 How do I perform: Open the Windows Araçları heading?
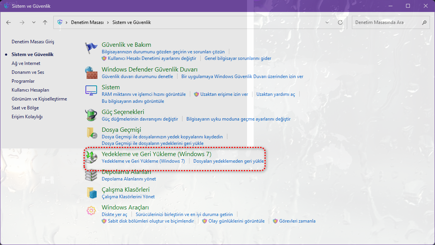(x=125, y=207)
